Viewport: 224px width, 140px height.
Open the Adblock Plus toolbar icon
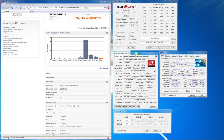point(108,8)
